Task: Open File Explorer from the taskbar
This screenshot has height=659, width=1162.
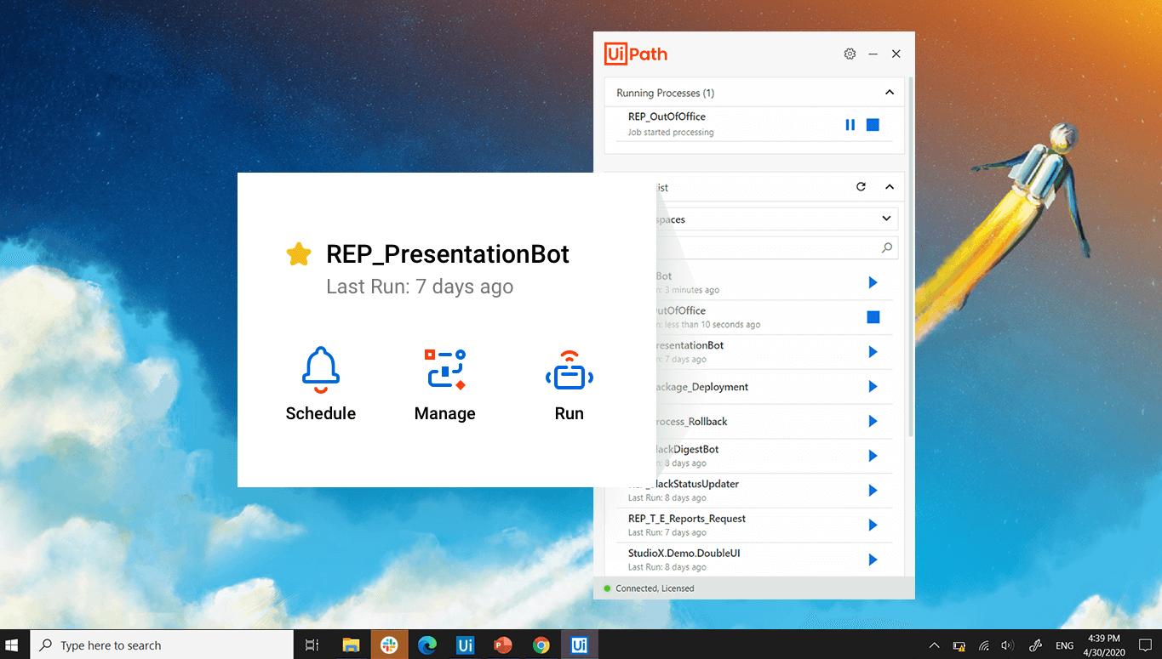Action: pyautogui.click(x=351, y=645)
